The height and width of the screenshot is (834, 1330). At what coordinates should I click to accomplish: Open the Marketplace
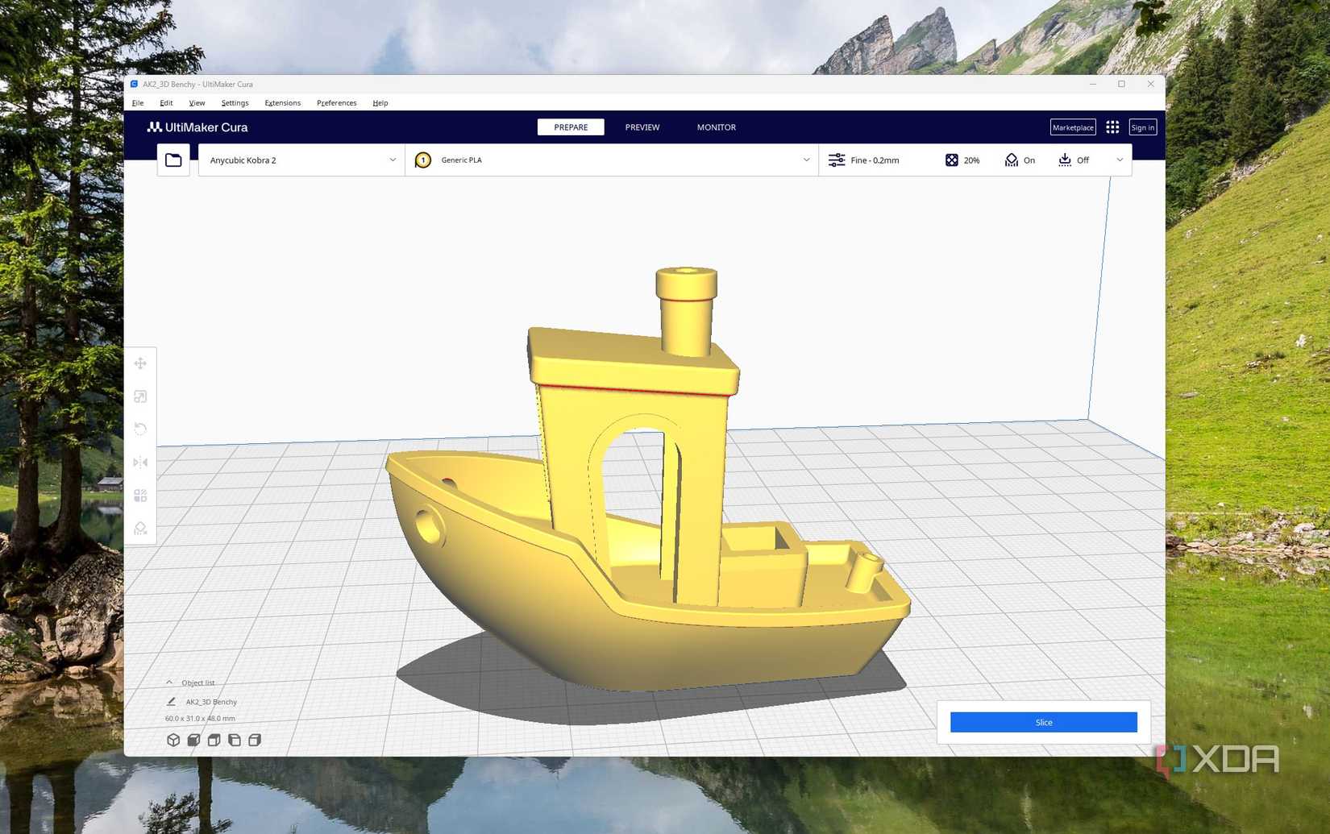pos(1072,127)
